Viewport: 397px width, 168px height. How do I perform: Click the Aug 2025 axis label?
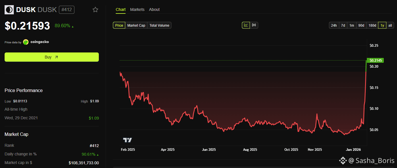(250, 150)
